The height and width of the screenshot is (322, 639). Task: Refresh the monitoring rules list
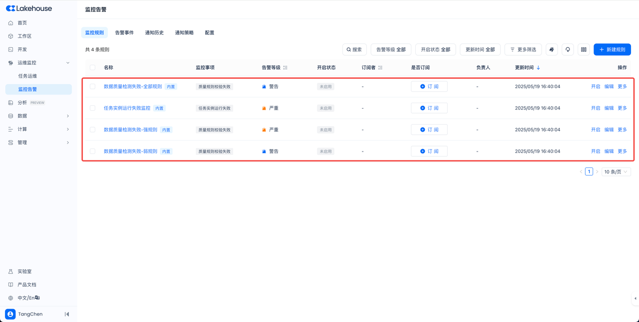pyautogui.click(x=568, y=49)
